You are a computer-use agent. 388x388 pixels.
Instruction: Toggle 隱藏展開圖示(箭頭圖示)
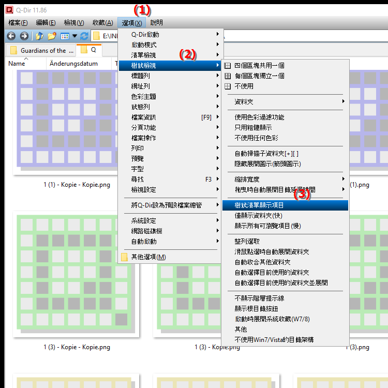(x=285, y=164)
